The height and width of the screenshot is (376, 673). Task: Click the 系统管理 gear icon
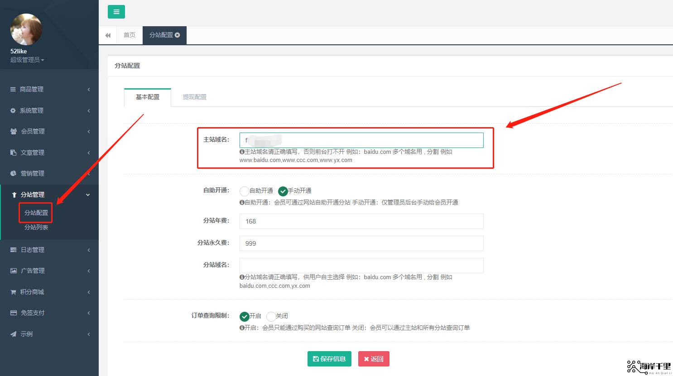13,110
